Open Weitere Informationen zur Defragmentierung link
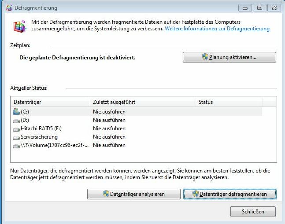 tap(217, 29)
